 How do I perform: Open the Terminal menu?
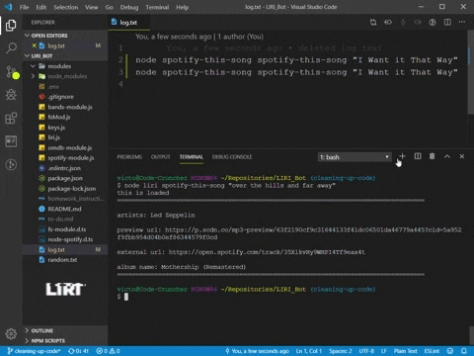(157, 7)
